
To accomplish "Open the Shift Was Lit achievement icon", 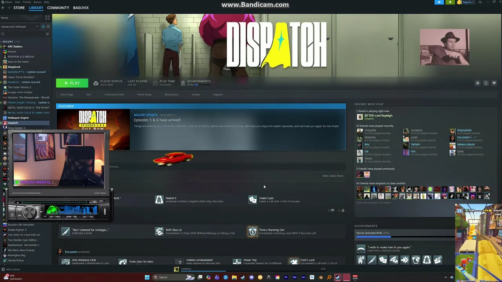I will [159, 231].
